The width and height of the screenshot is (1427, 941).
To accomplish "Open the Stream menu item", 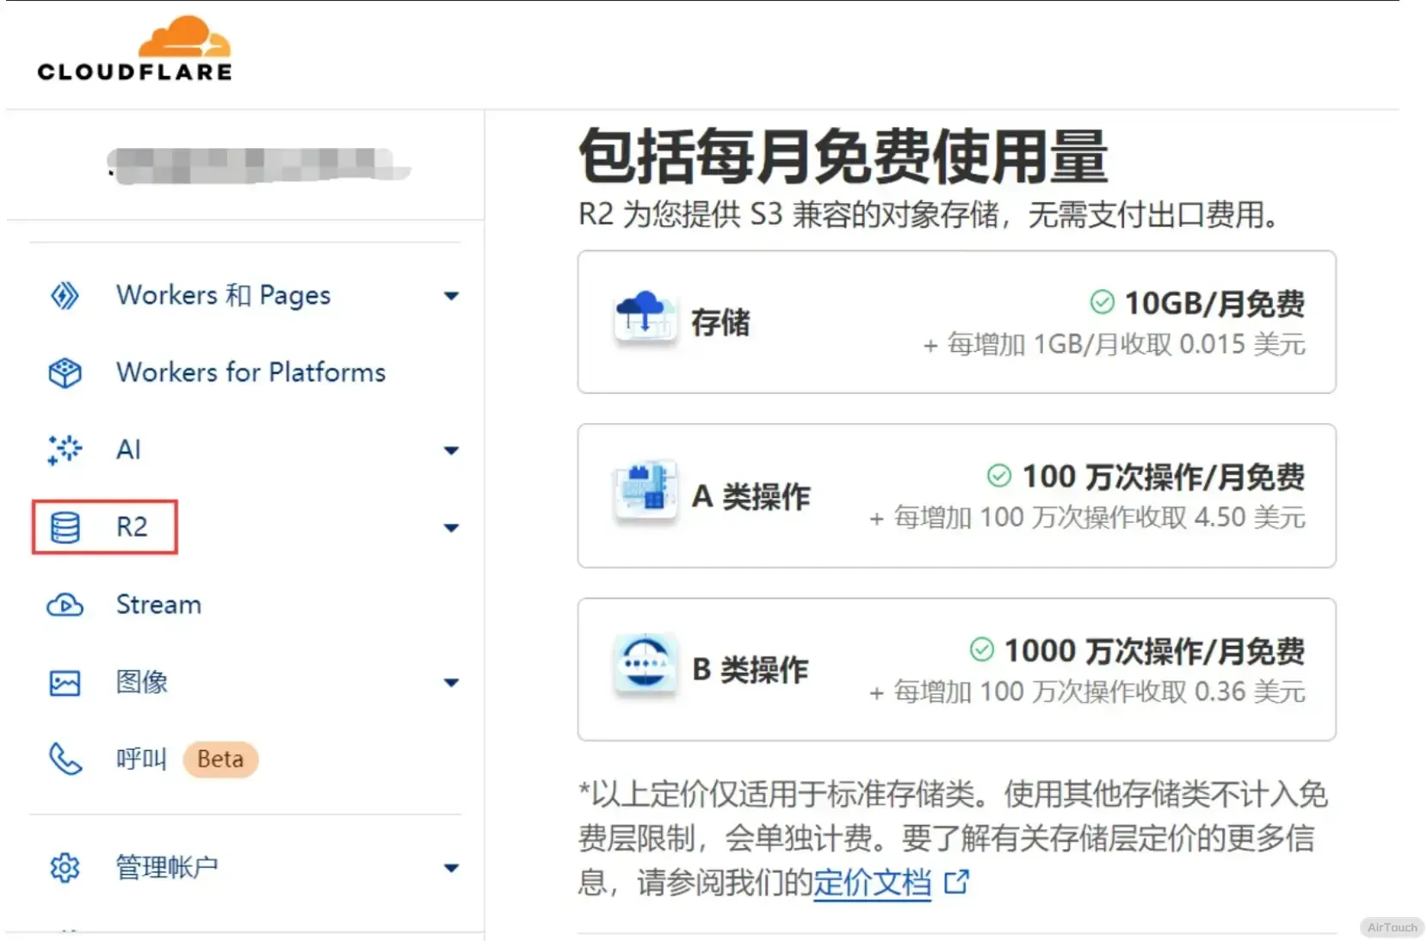I will [158, 605].
